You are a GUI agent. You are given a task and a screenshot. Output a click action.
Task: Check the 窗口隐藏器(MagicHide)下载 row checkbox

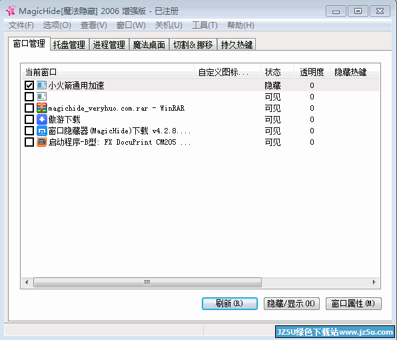(x=29, y=131)
